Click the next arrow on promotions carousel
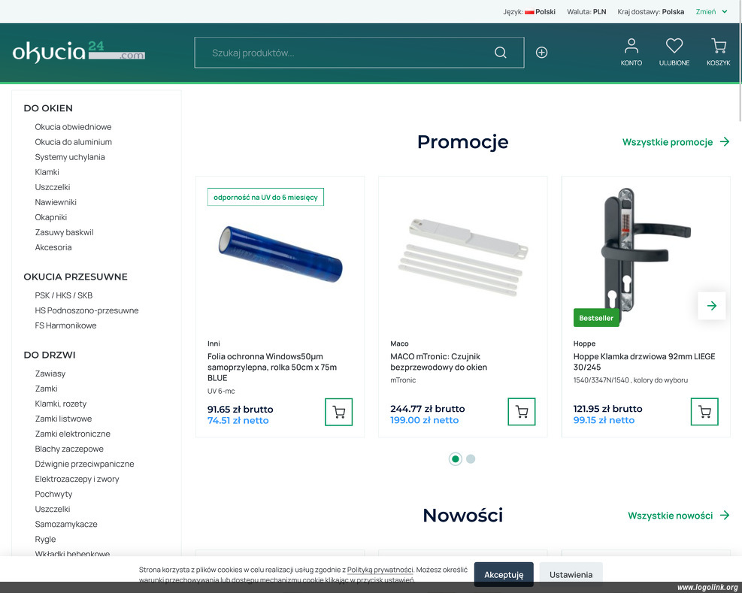The image size is (742, 593). (711, 306)
